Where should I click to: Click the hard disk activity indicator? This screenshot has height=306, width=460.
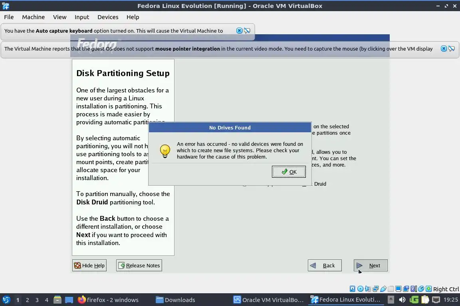point(352,289)
